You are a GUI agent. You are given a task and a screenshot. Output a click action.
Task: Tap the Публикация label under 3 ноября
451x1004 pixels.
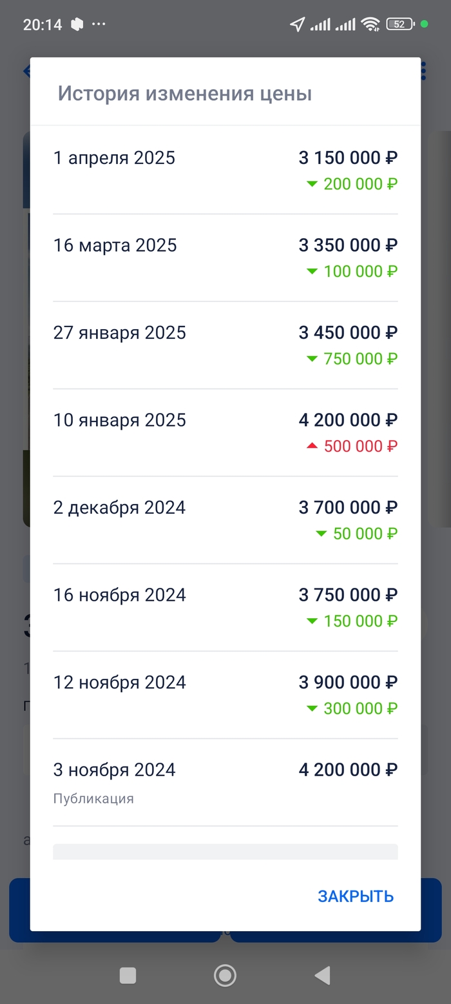[x=93, y=799]
